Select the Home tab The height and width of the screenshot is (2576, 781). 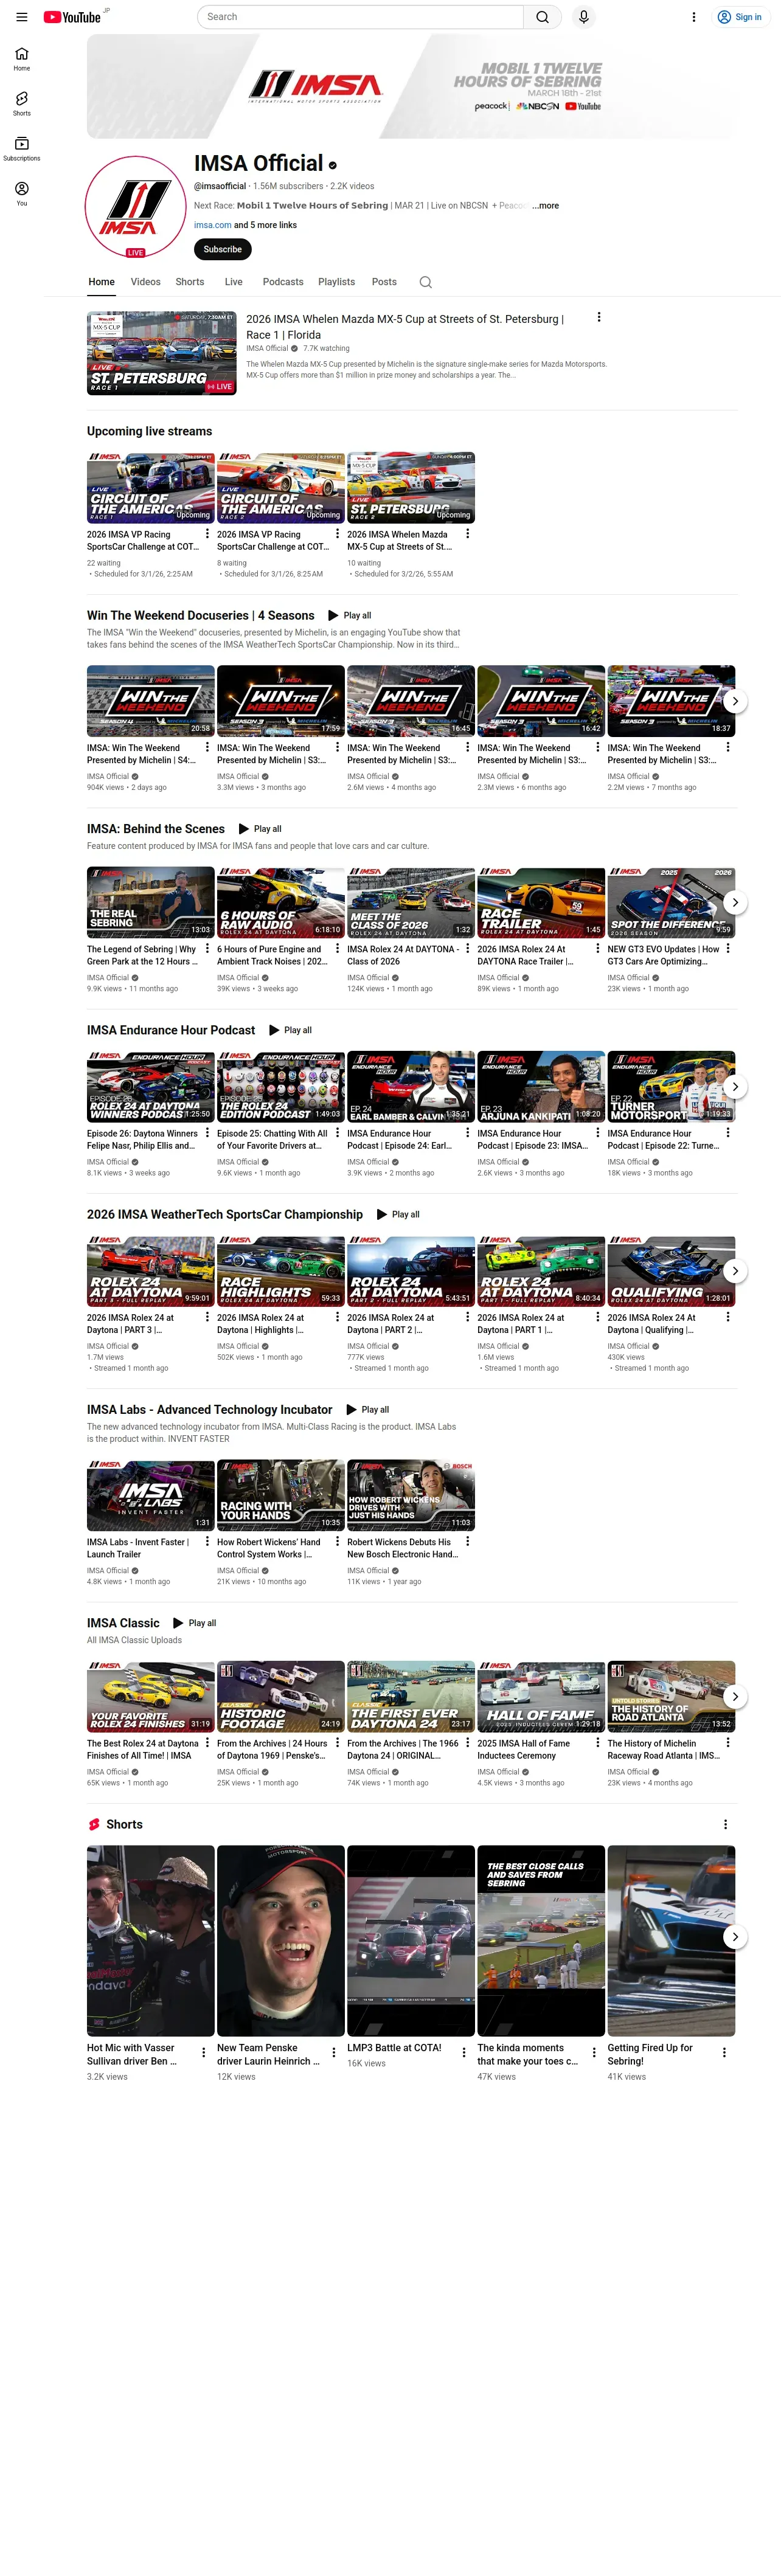101,282
